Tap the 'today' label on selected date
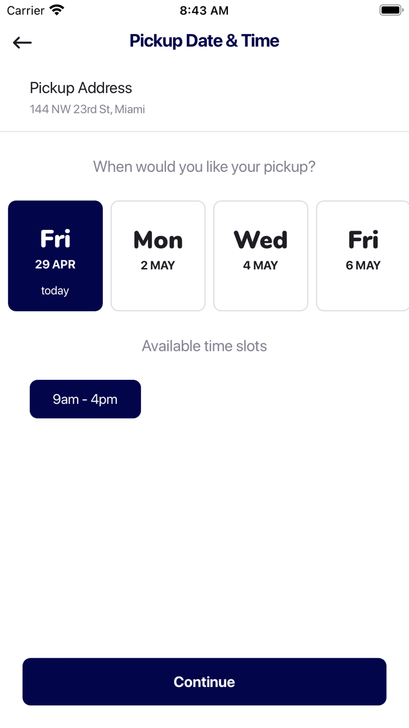This screenshot has height=728, width=409. point(55,291)
